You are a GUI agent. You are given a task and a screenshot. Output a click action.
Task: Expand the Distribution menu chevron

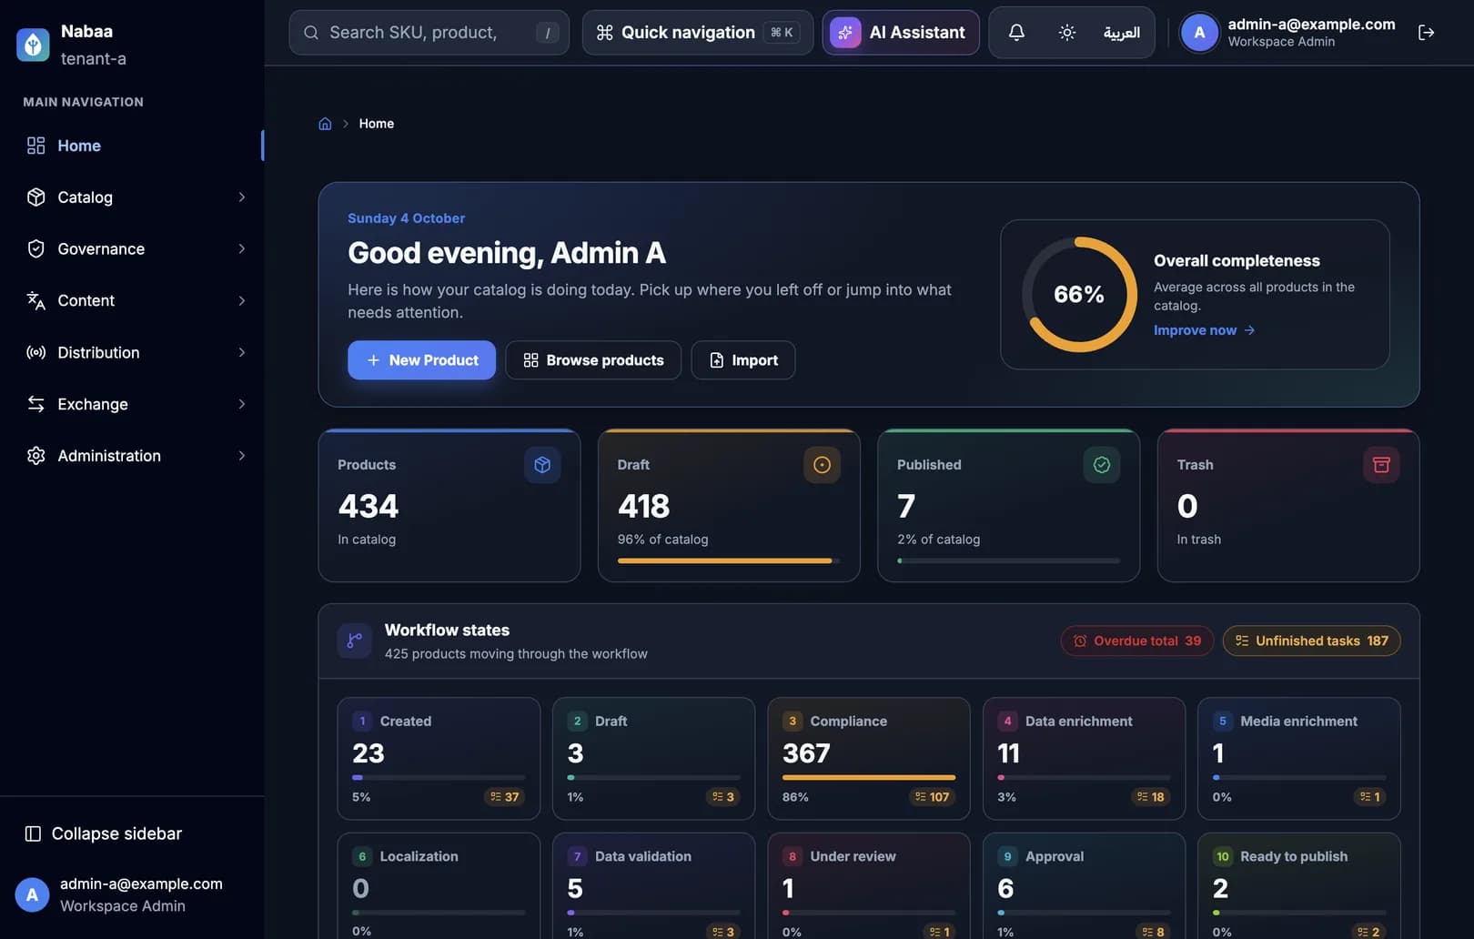click(x=242, y=353)
